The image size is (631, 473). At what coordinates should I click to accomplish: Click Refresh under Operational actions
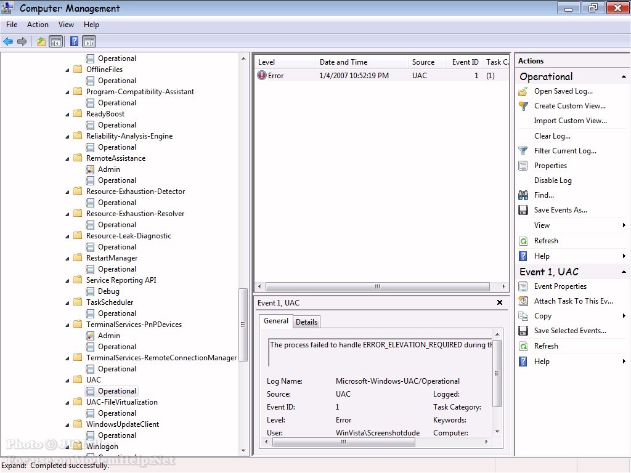pyautogui.click(x=546, y=241)
